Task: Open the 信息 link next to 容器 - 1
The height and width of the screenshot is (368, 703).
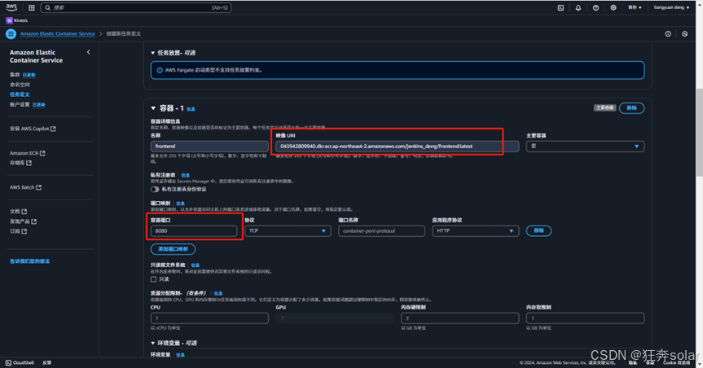Action: click(x=191, y=109)
